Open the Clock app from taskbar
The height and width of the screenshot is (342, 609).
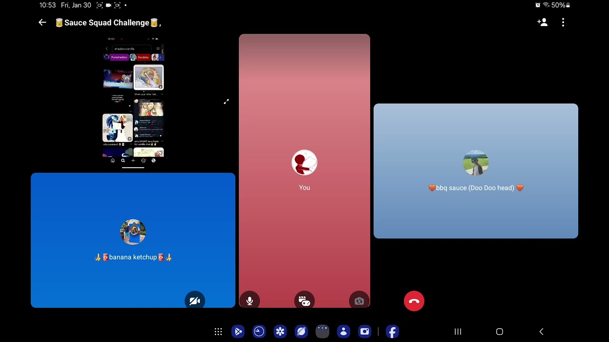(259, 332)
